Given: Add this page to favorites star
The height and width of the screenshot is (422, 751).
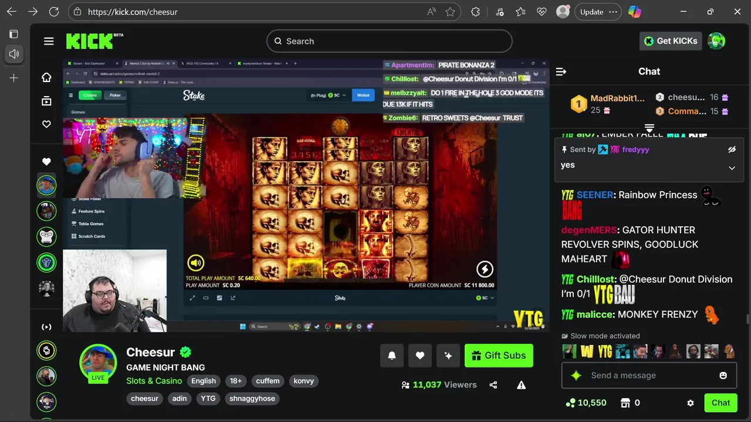Looking at the screenshot, I should click(450, 12).
